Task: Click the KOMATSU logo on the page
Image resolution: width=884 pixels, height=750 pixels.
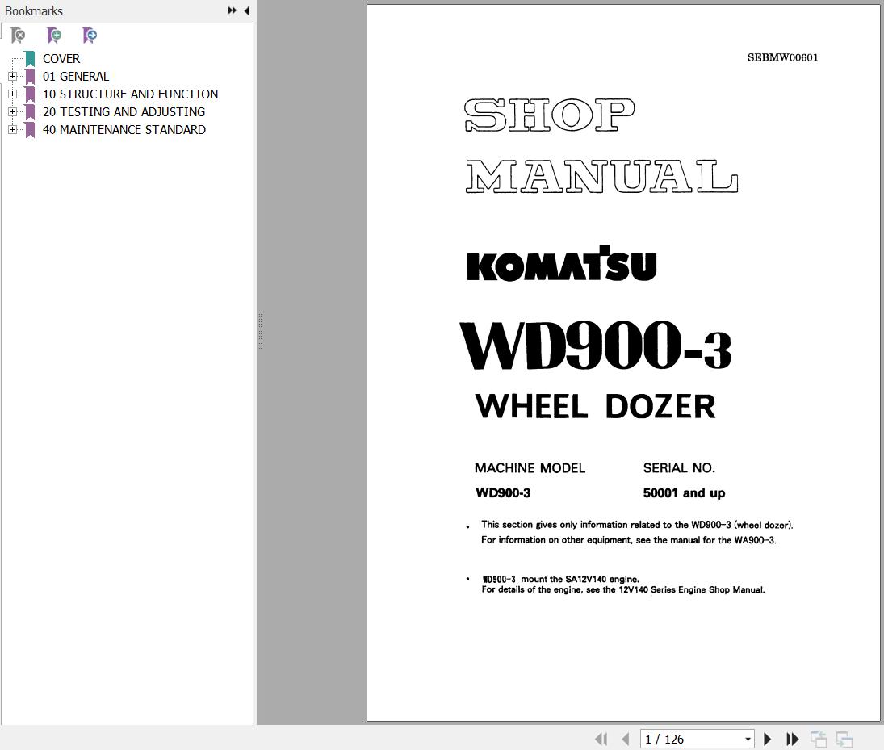Action: (562, 263)
